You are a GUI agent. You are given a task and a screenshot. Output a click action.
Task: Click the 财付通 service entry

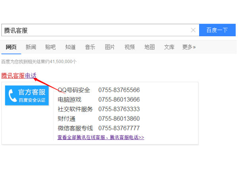67,119
